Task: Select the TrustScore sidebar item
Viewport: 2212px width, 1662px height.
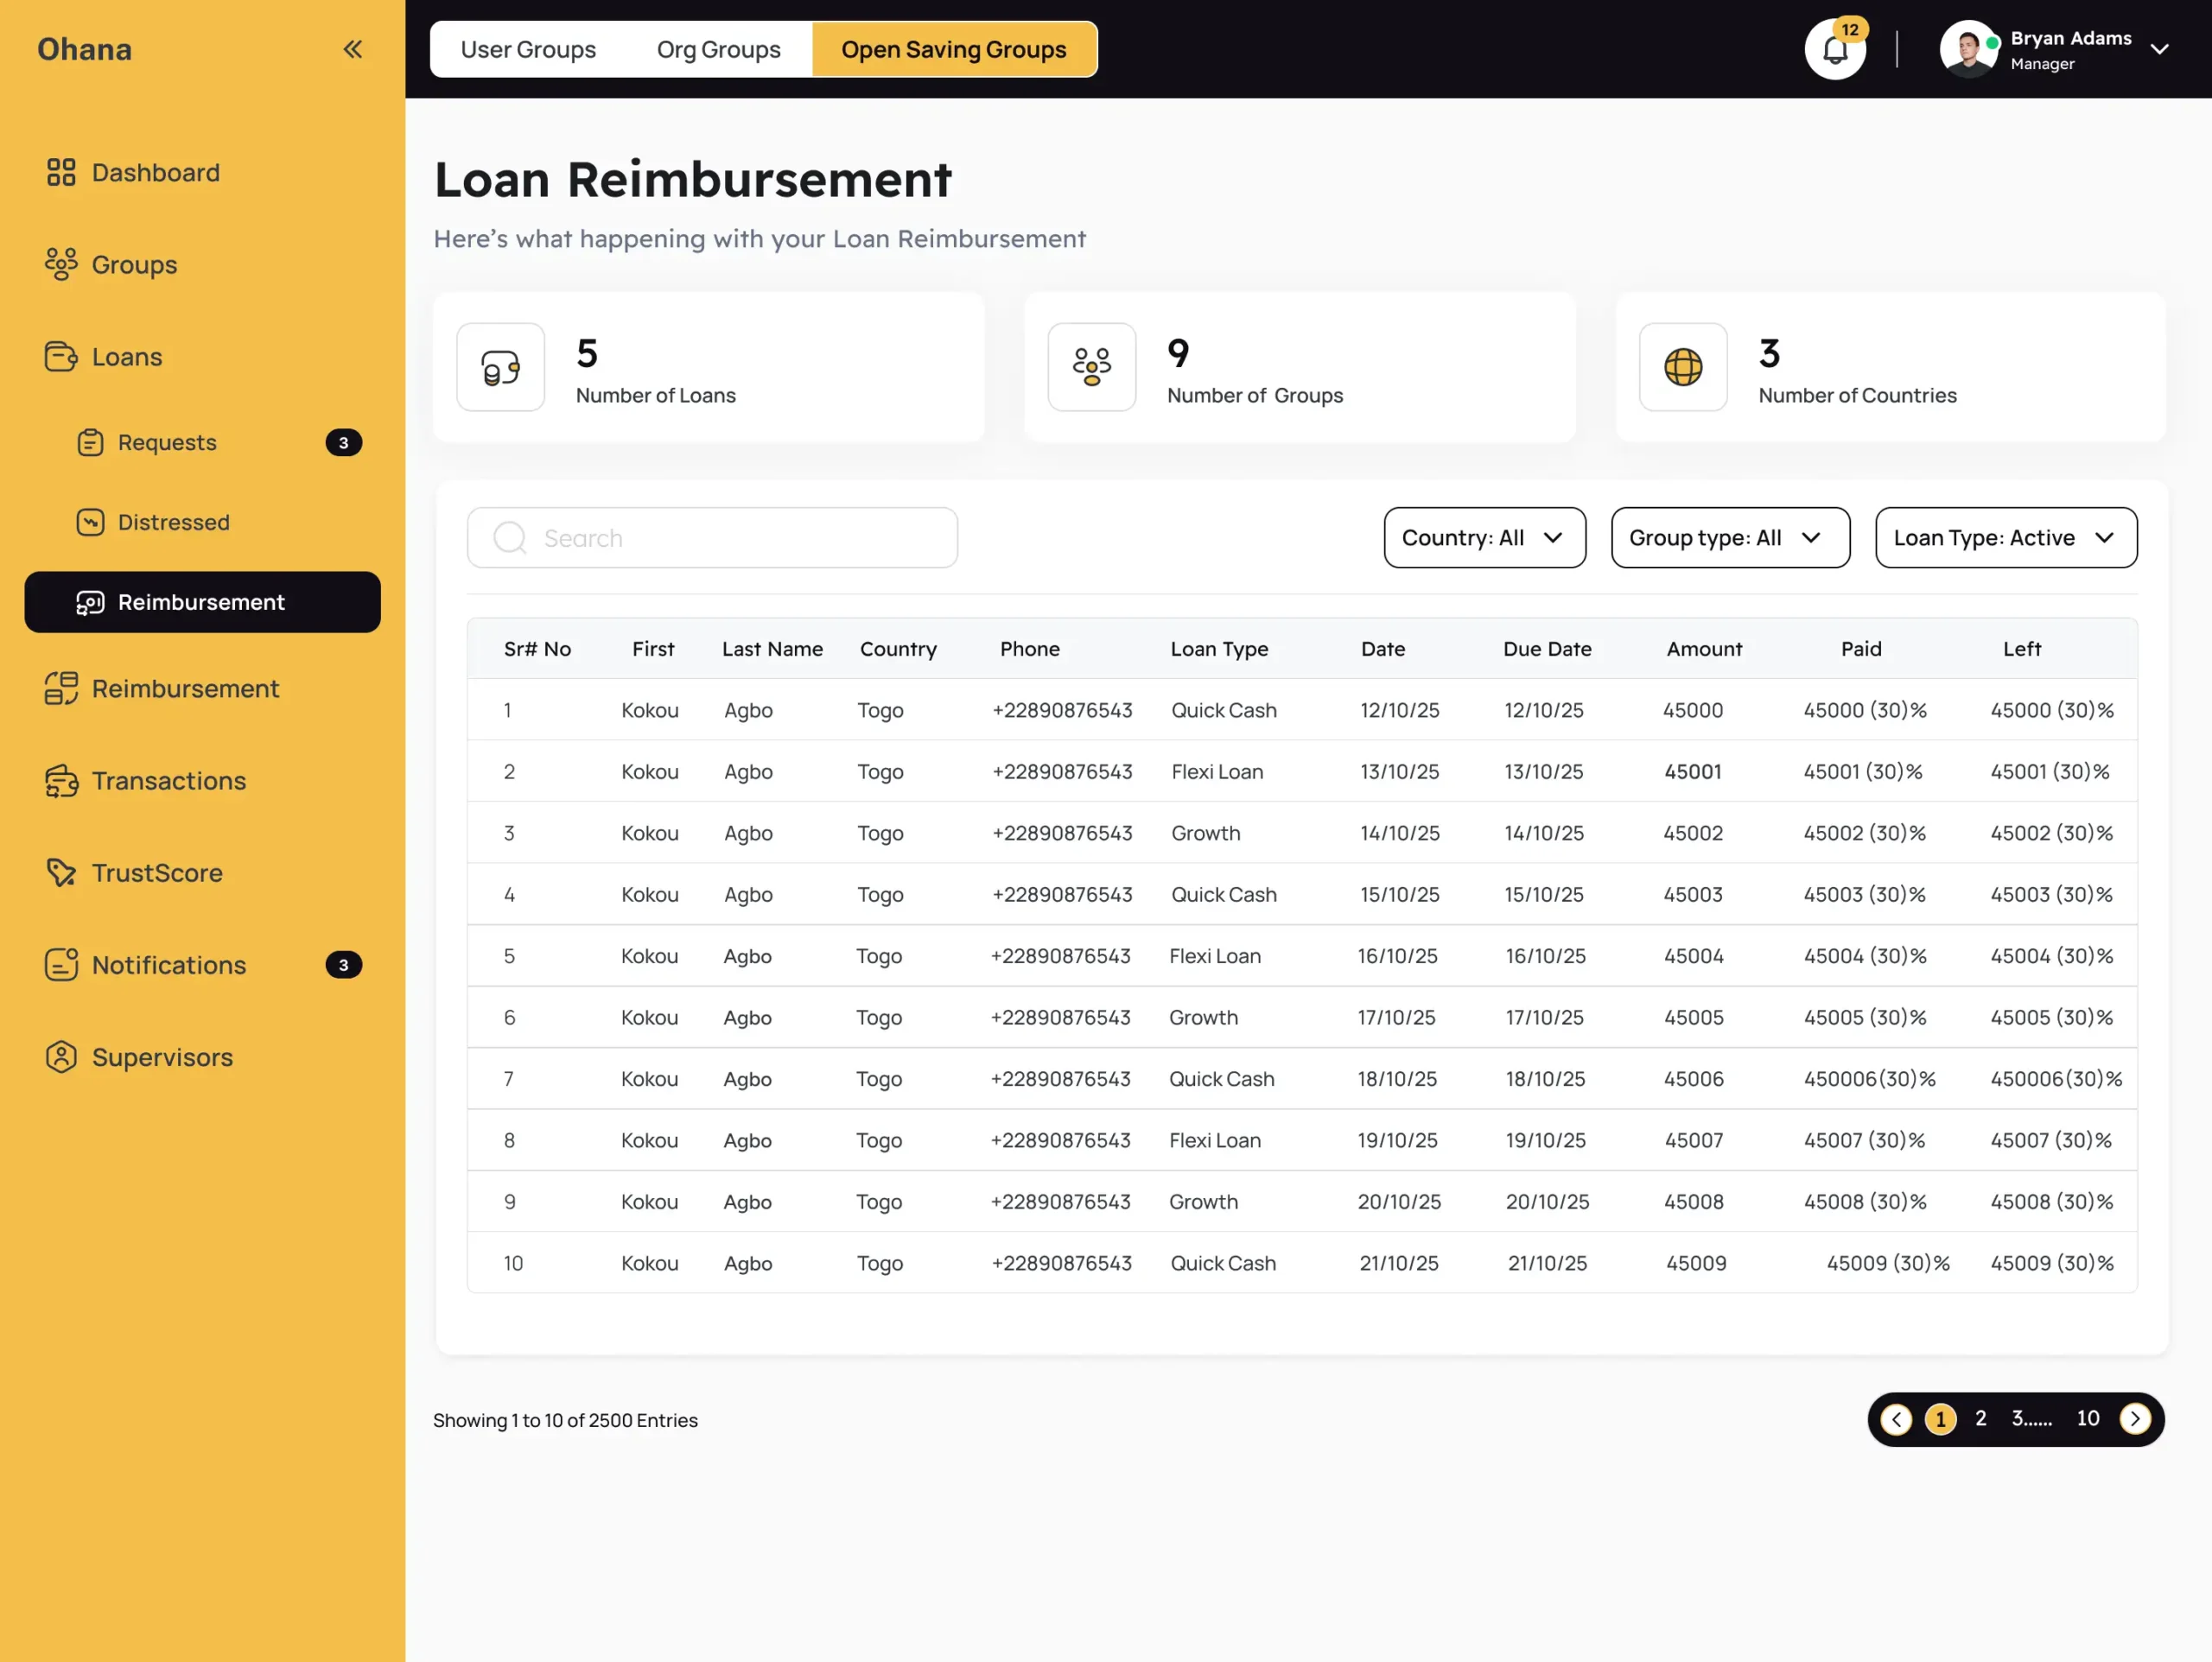Action: (157, 872)
